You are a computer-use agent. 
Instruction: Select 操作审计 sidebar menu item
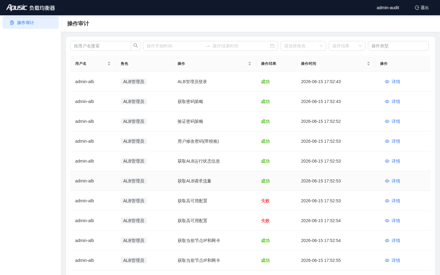pos(31,23)
